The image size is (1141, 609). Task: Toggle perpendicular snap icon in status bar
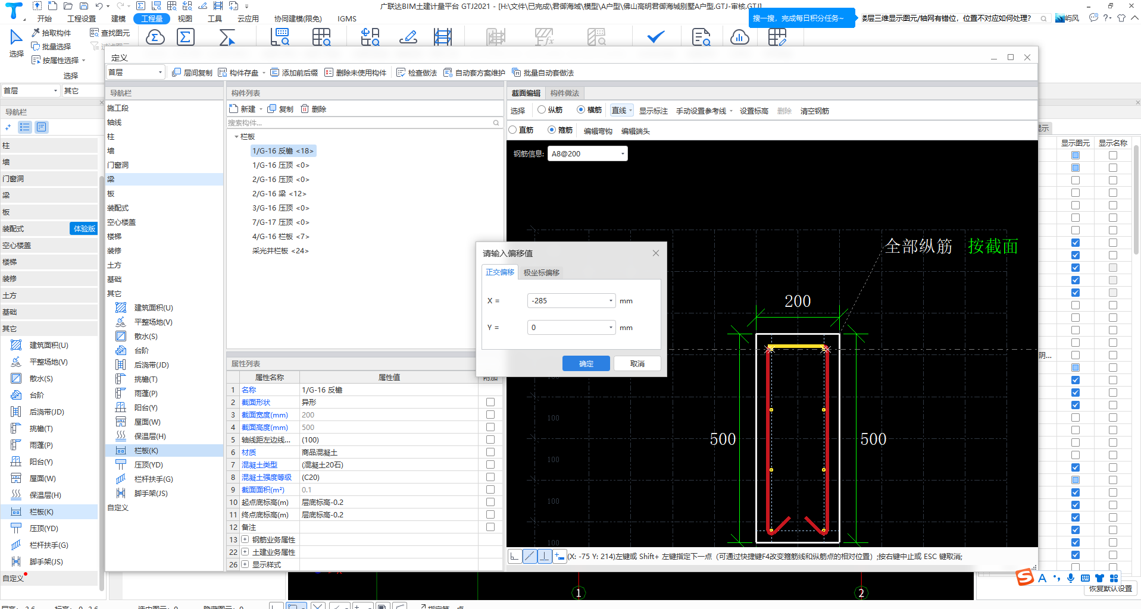[544, 556]
